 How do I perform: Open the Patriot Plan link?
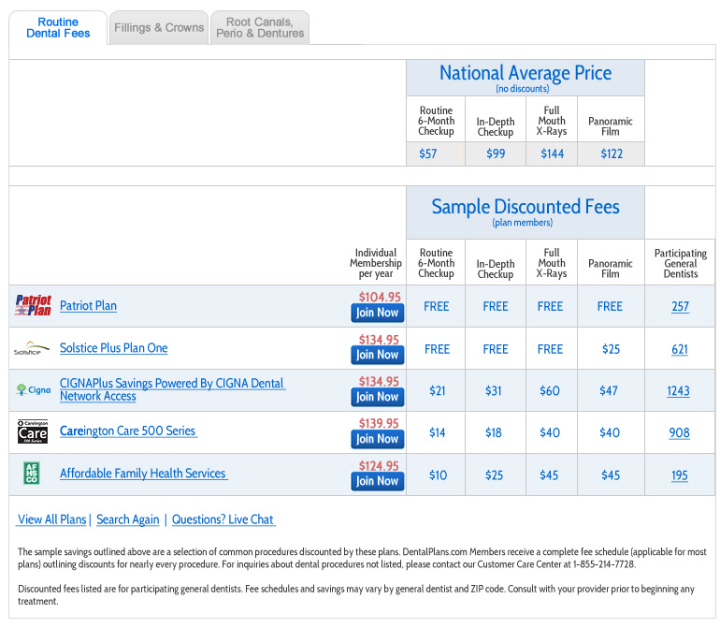click(x=88, y=306)
